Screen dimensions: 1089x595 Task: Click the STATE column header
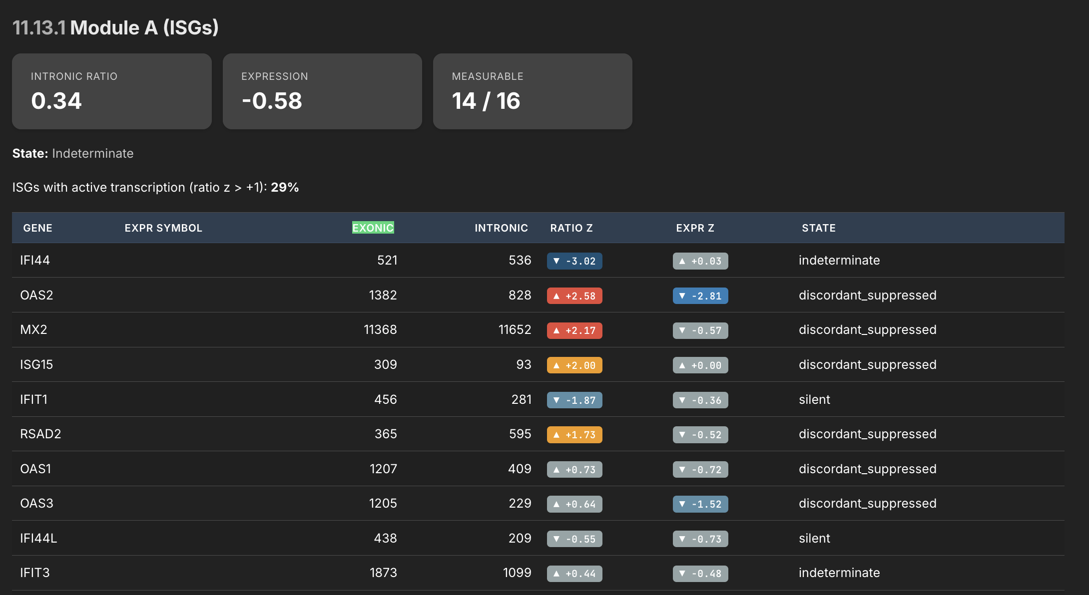(818, 228)
